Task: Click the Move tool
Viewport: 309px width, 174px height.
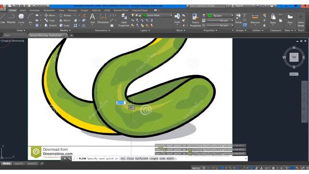Action: (x=50, y=15)
